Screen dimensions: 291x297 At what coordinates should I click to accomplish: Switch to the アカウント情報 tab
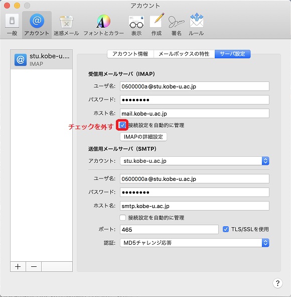point(130,54)
